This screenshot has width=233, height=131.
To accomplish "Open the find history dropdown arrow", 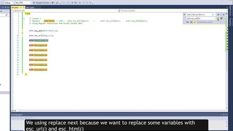I will click(215, 15).
